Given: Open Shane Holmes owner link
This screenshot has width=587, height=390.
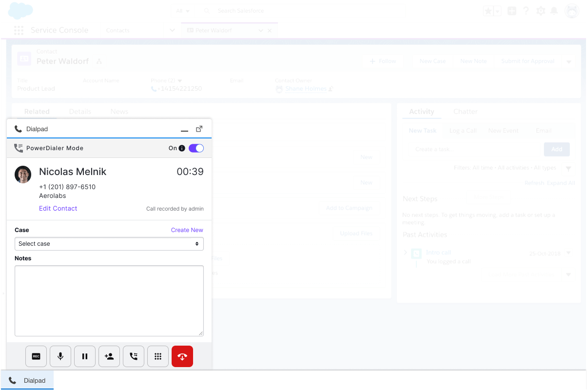Looking at the screenshot, I should point(306,89).
